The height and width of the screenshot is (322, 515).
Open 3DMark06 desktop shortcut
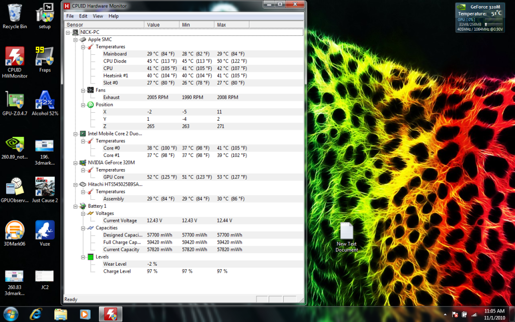coord(15,233)
